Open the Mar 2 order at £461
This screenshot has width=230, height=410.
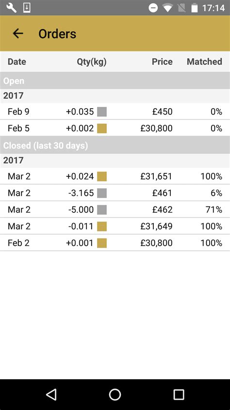pos(115,193)
